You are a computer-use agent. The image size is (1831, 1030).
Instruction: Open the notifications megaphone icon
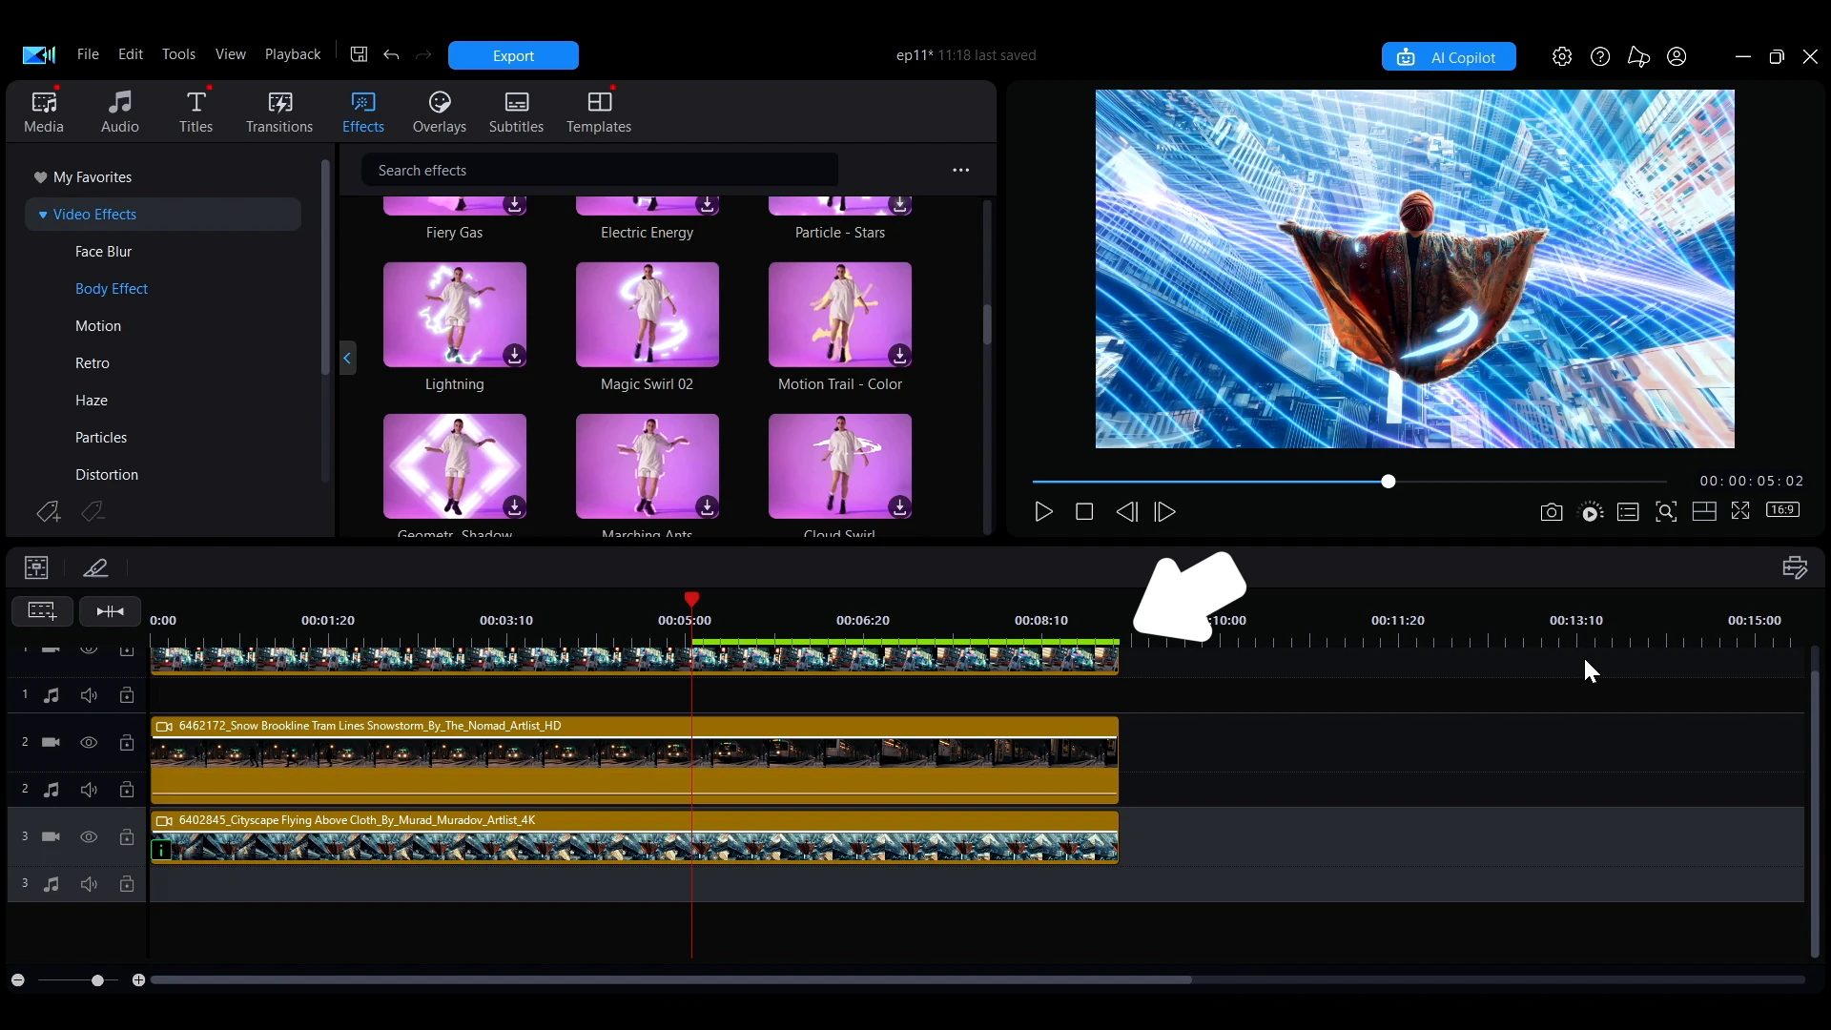pos(1638,56)
